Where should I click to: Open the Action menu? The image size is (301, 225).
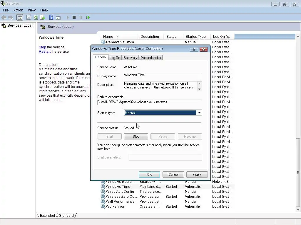(x=18, y=10)
